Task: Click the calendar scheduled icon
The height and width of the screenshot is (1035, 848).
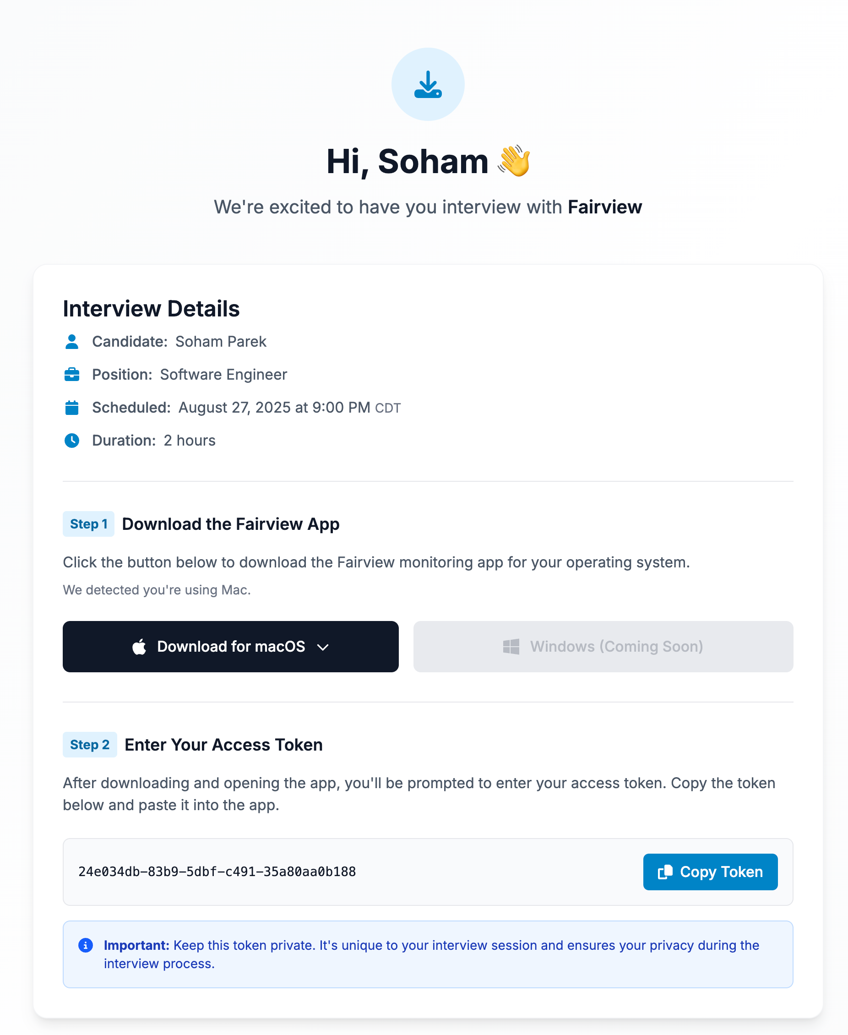Action: [72, 407]
